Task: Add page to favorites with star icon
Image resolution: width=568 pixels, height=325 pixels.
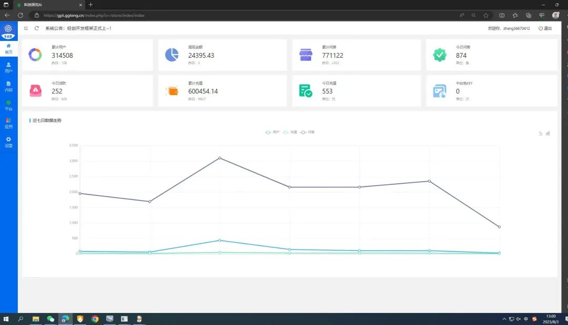Action: click(x=486, y=15)
